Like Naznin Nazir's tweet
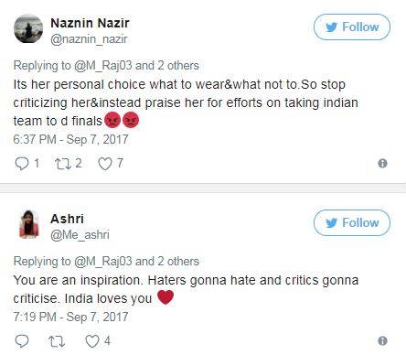 coord(105,164)
